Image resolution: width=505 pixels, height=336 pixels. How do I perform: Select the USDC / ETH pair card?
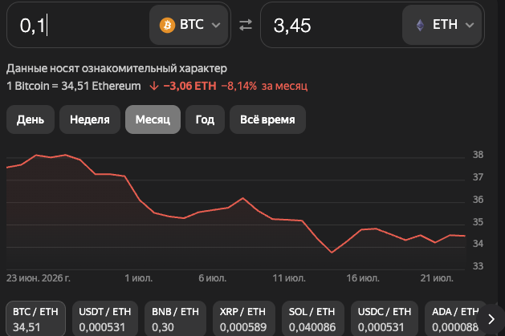click(x=385, y=318)
